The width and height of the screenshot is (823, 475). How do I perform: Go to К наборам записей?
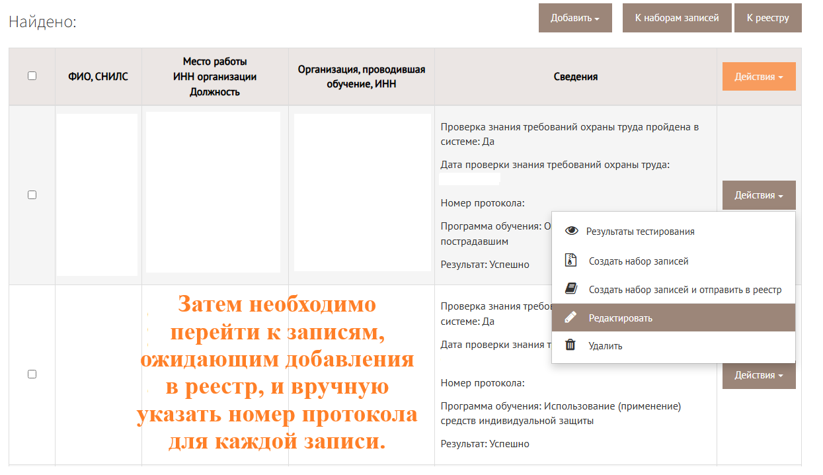(x=677, y=18)
